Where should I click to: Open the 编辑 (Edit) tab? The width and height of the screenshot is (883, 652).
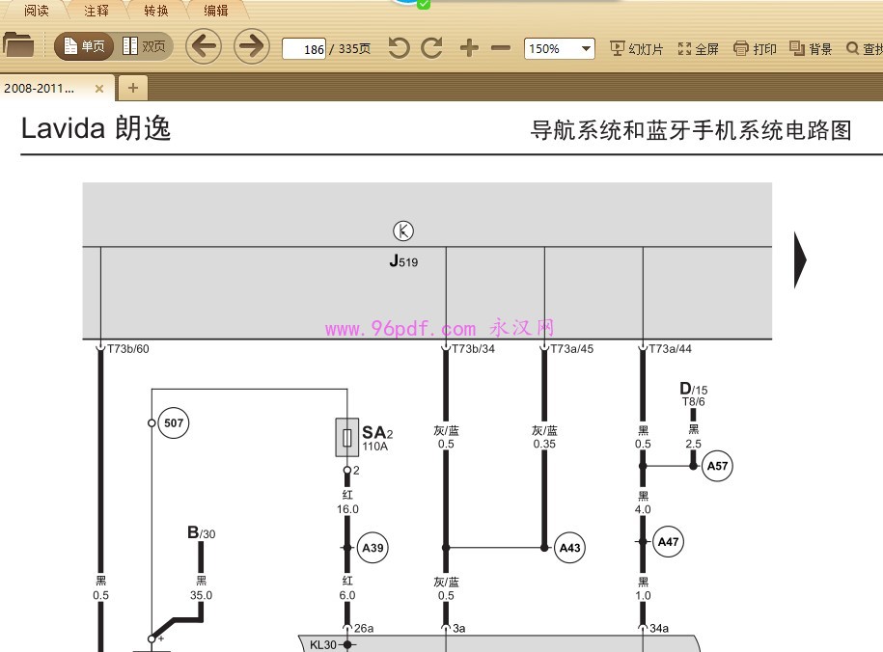215,11
